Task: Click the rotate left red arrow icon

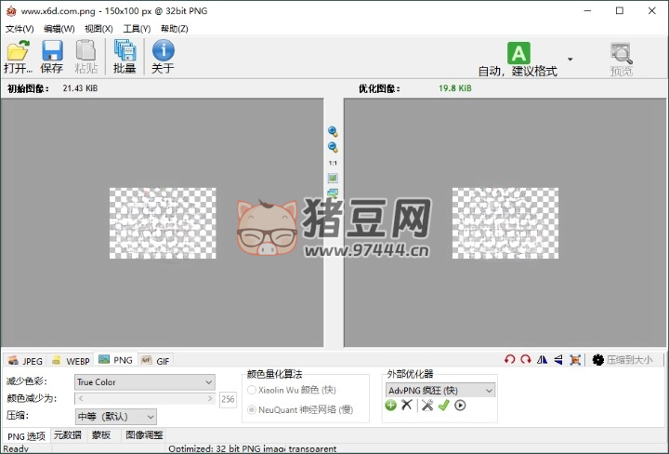Action: tap(509, 360)
